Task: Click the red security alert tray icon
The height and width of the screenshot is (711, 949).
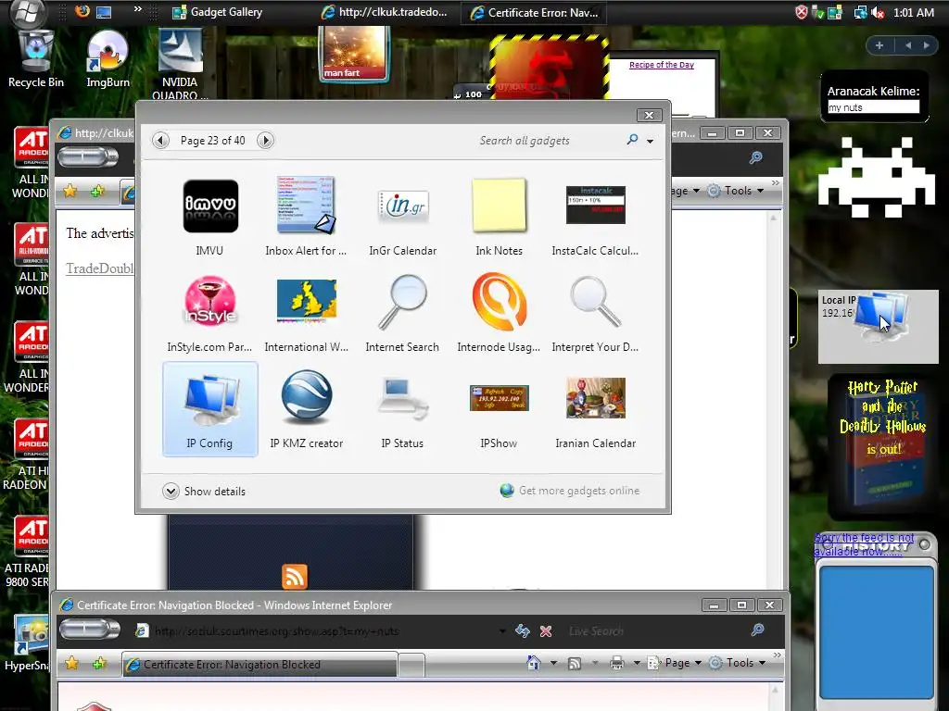Action: pos(802,12)
